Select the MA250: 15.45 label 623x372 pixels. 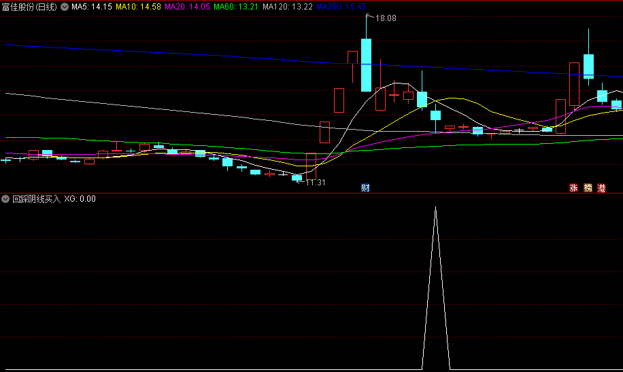click(x=341, y=7)
